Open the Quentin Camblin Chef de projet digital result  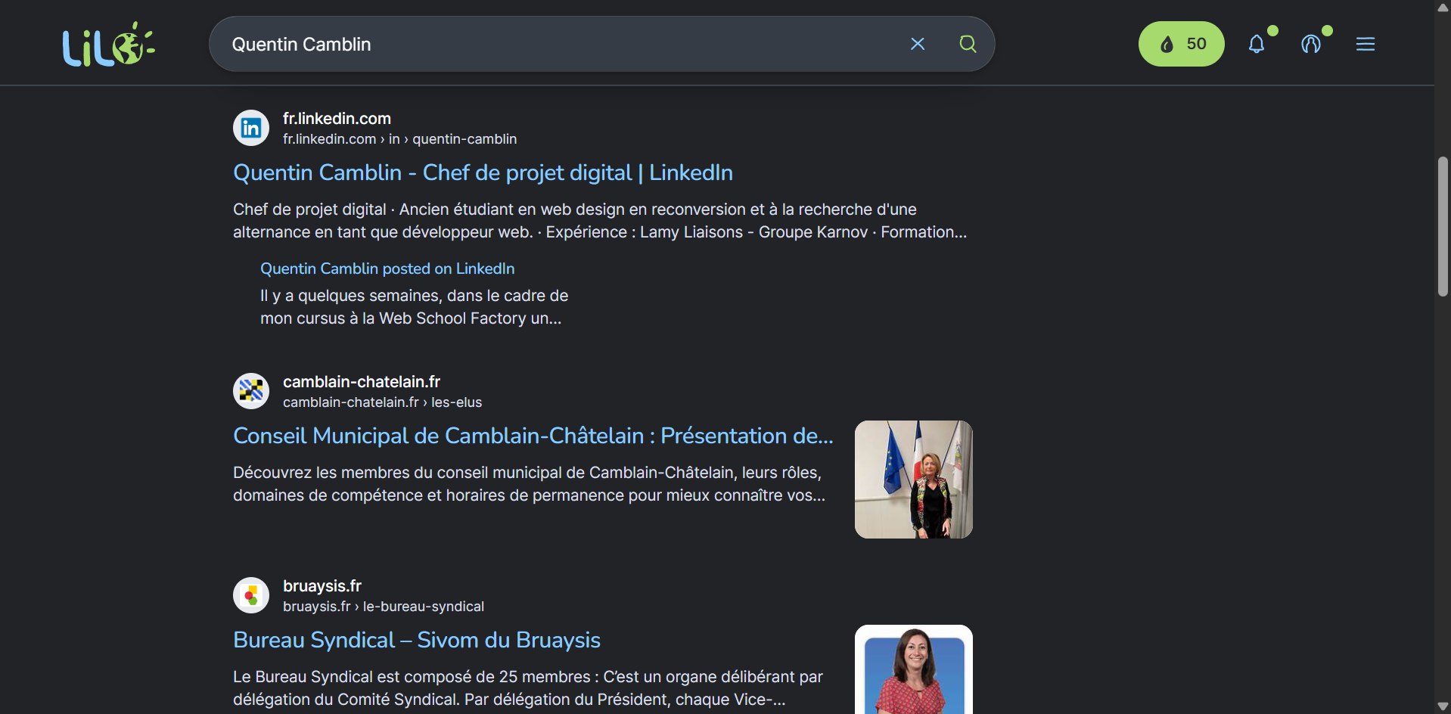coord(483,172)
